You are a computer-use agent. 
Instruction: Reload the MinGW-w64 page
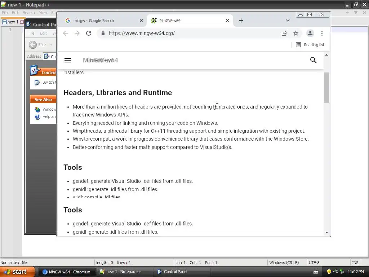pyautogui.click(x=89, y=33)
